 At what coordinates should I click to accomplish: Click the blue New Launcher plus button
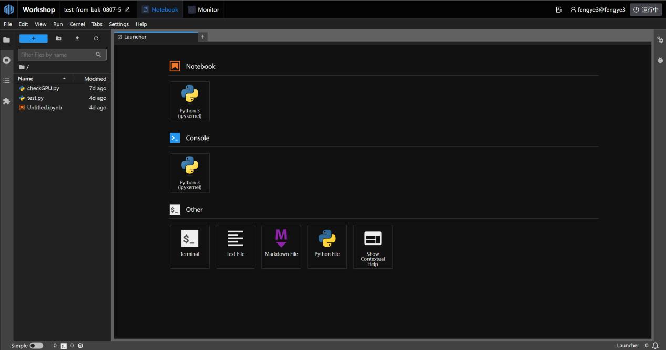point(33,38)
